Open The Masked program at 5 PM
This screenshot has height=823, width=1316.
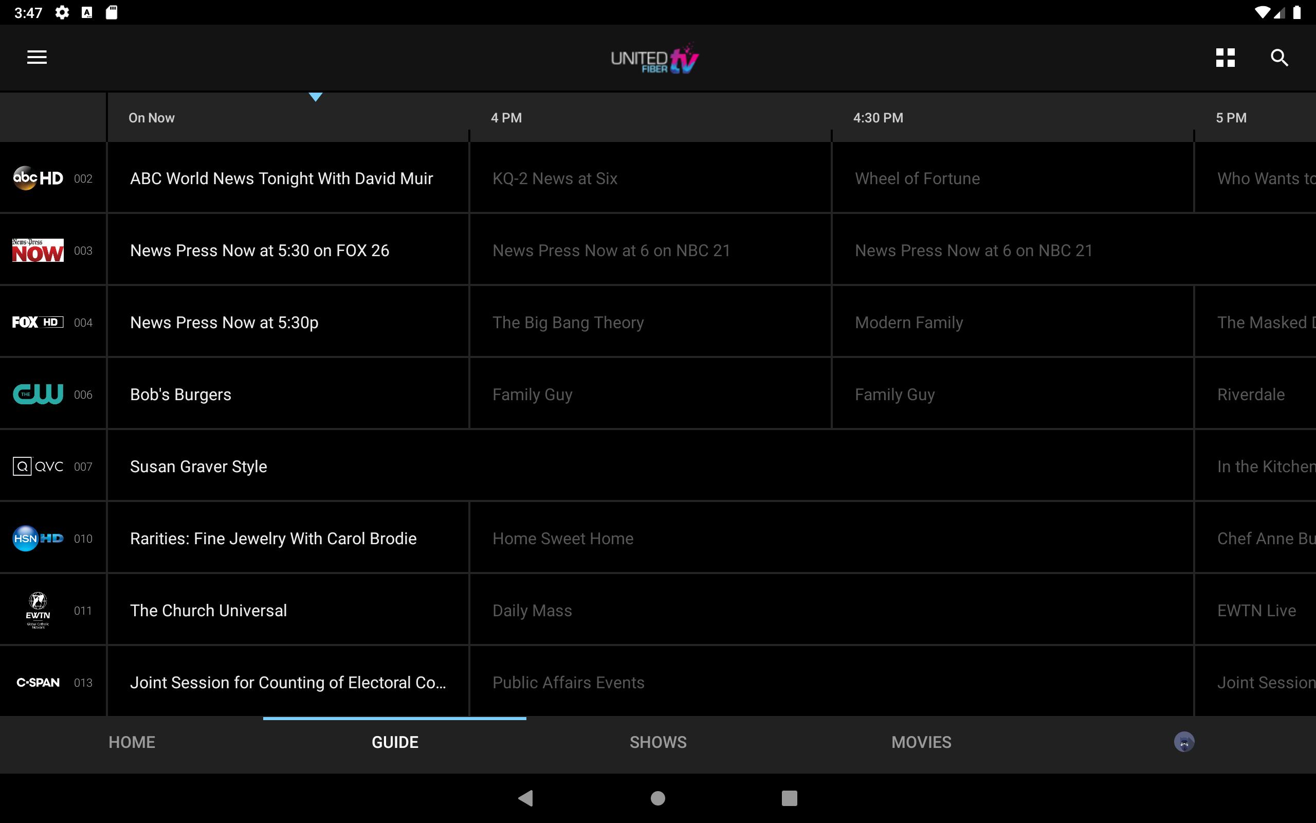coord(1256,322)
